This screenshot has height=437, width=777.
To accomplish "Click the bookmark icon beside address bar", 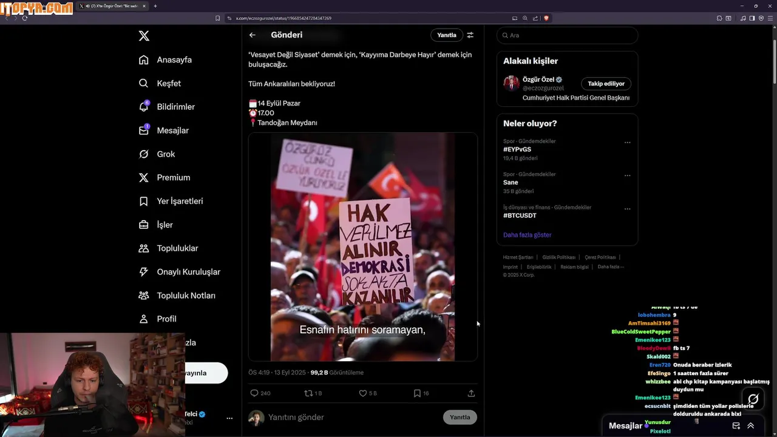I will [x=217, y=18].
